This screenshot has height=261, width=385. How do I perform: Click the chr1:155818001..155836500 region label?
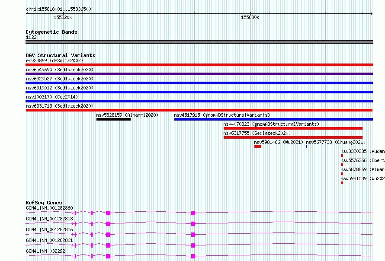click(58, 9)
